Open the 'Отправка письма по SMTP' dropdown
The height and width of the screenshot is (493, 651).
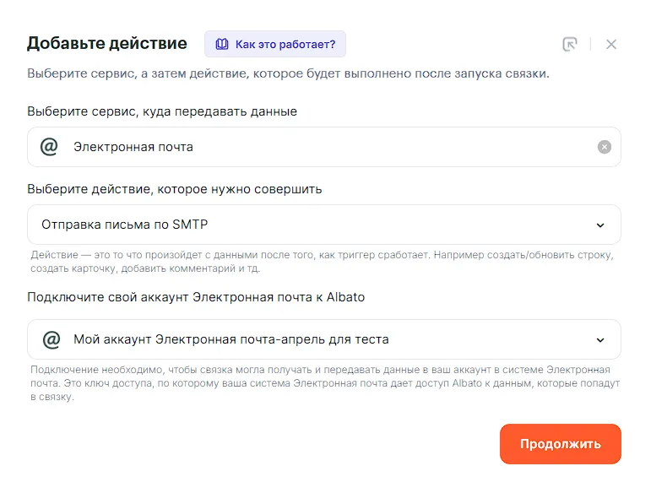click(x=324, y=225)
